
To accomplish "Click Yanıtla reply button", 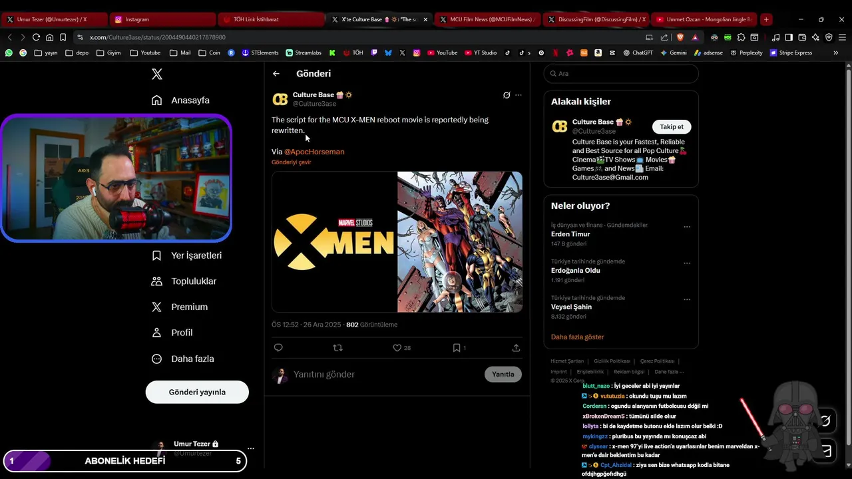I will click(x=503, y=375).
